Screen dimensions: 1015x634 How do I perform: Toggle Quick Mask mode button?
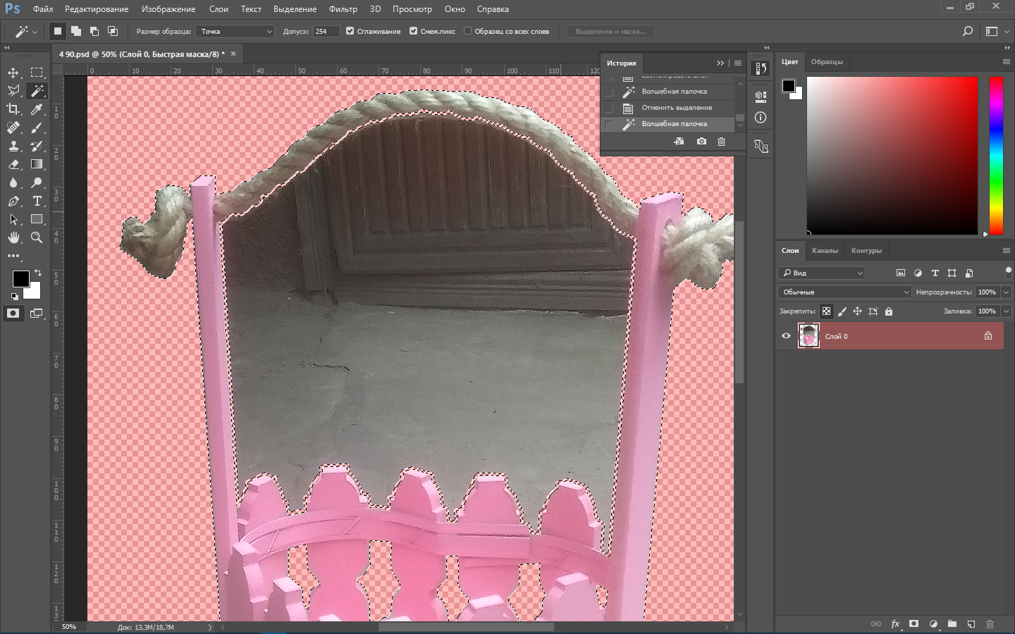(x=13, y=313)
